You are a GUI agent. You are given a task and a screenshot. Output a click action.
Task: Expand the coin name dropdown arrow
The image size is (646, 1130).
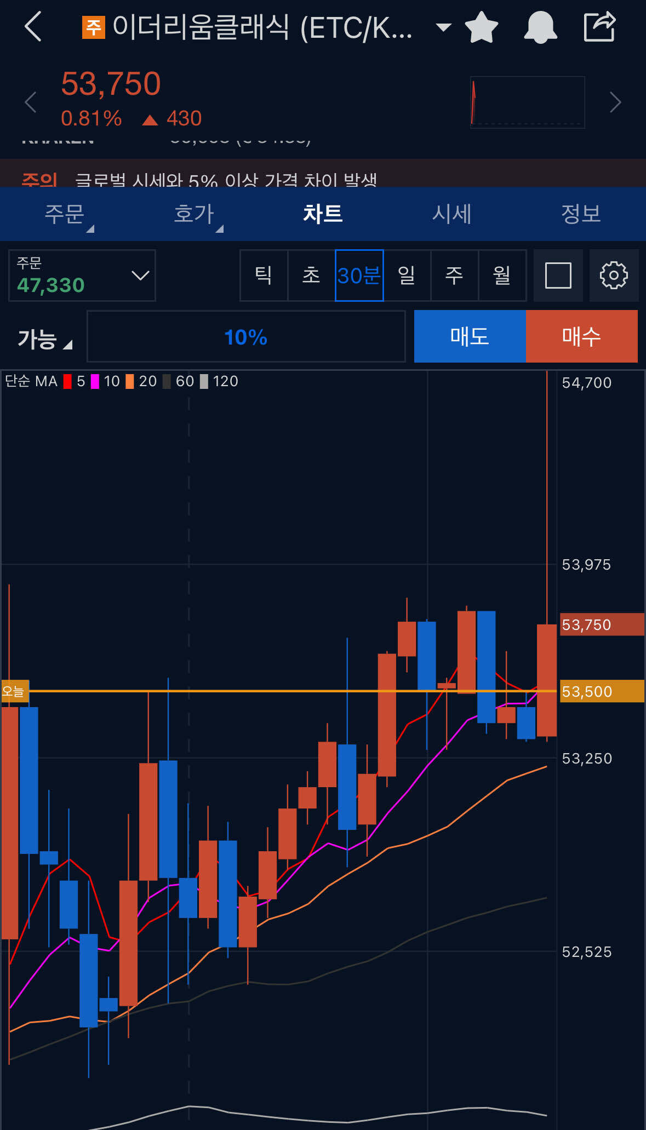[443, 27]
